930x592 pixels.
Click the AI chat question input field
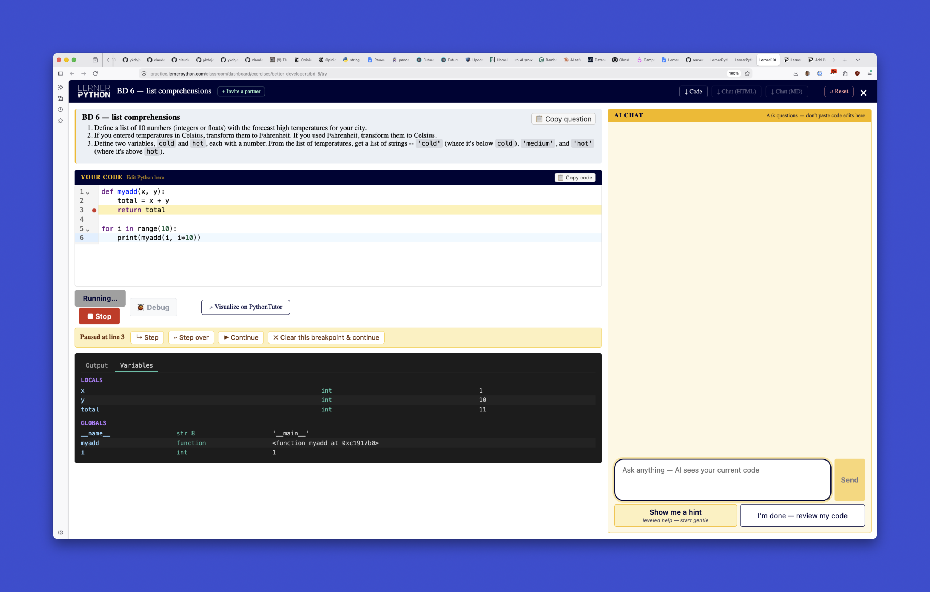[723, 480]
